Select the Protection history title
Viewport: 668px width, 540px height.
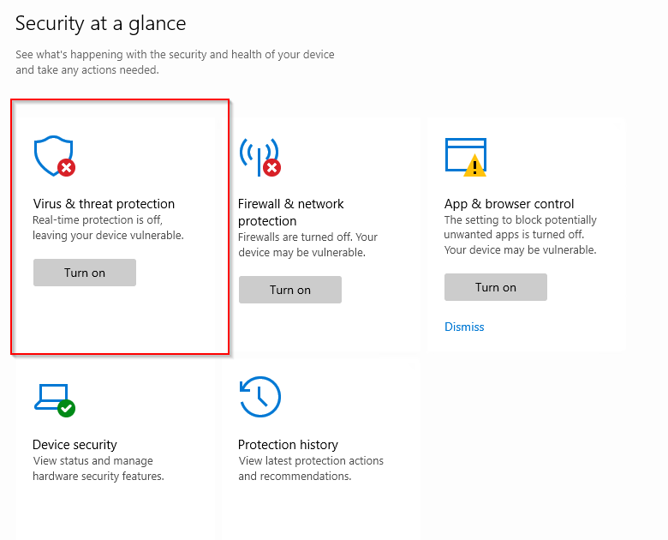click(288, 445)
